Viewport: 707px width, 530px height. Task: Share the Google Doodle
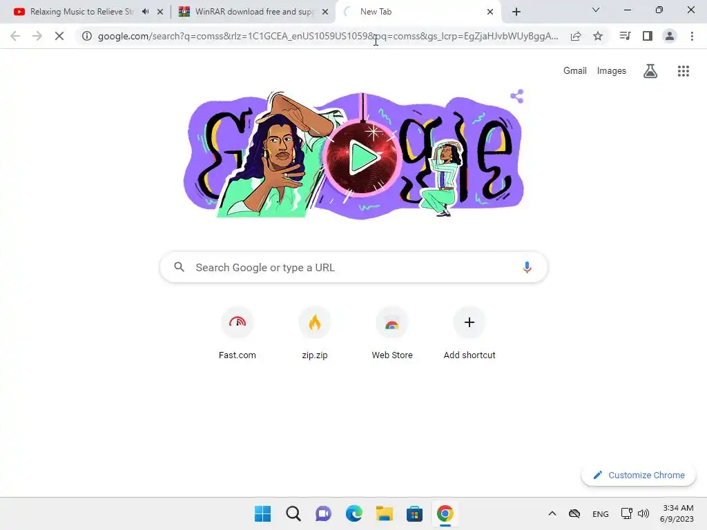(516, 96)
